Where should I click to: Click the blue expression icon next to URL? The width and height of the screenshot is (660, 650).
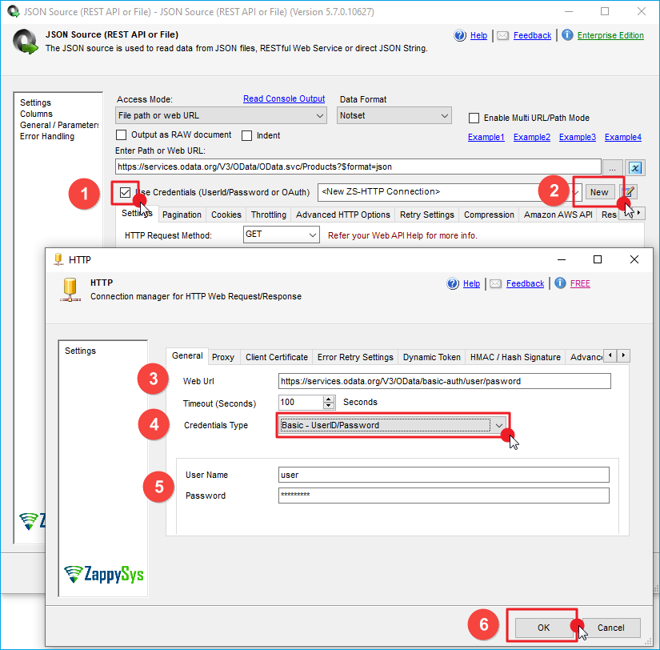(x=635, y=167)
